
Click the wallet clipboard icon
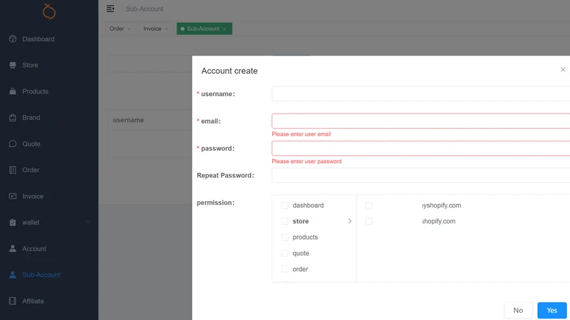(x=13, y=223)
